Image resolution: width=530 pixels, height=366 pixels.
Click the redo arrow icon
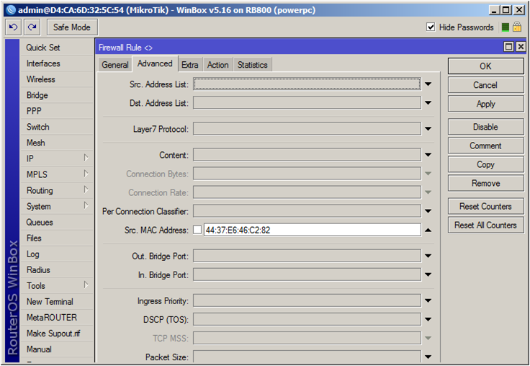(32, 27)
